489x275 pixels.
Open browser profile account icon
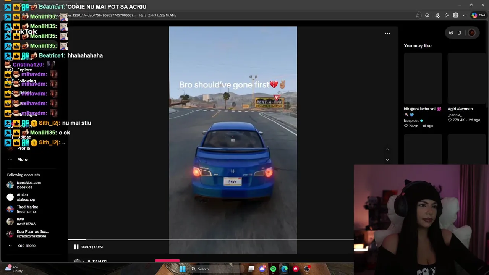point(455,15)
